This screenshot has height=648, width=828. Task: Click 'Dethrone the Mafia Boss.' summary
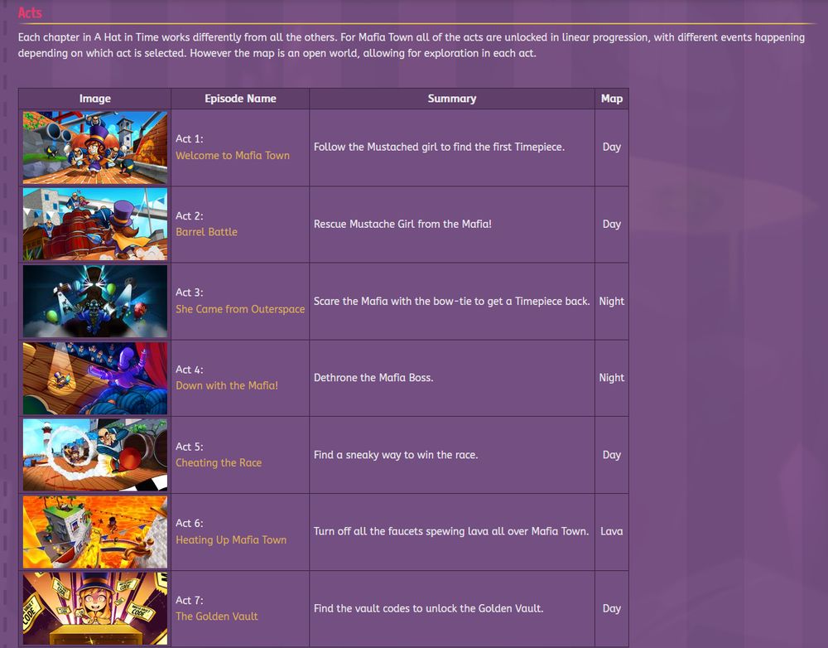[x=373, y=378]
